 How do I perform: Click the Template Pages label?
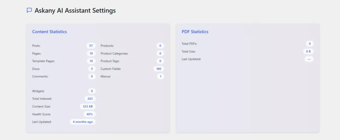(x=43, y=61)
